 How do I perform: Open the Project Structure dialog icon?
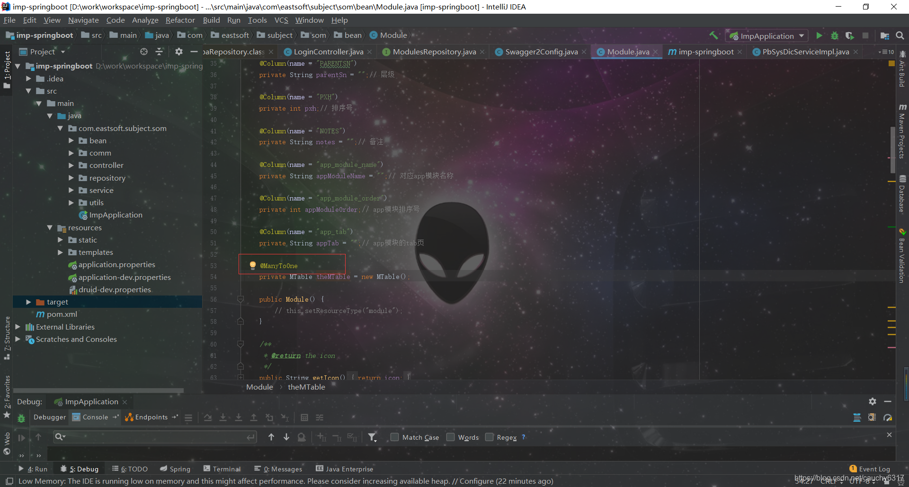[x=884, y=35]
